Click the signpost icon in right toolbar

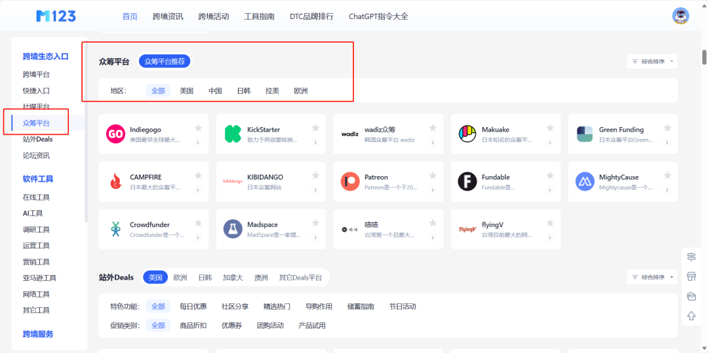(692, 257)
